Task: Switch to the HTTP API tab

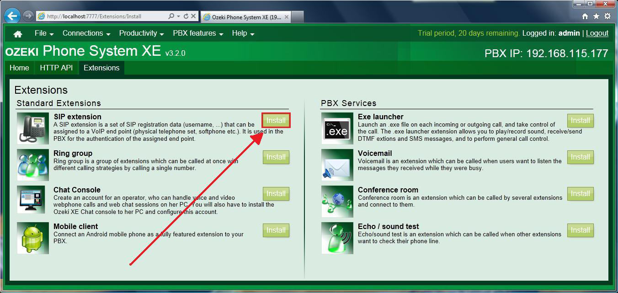Action: point(56,68)
